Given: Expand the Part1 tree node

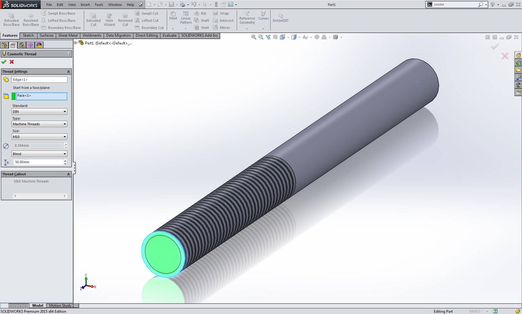Looking at the screenshot, I should [x=76, y=43].
